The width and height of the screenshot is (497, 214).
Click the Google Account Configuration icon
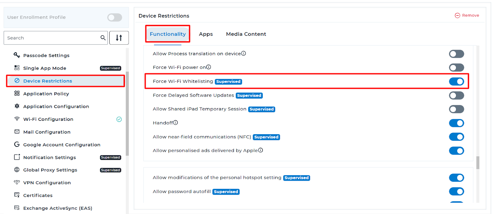(x=17, y=144)
